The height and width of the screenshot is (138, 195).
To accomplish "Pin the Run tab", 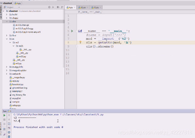I will 4,134.
